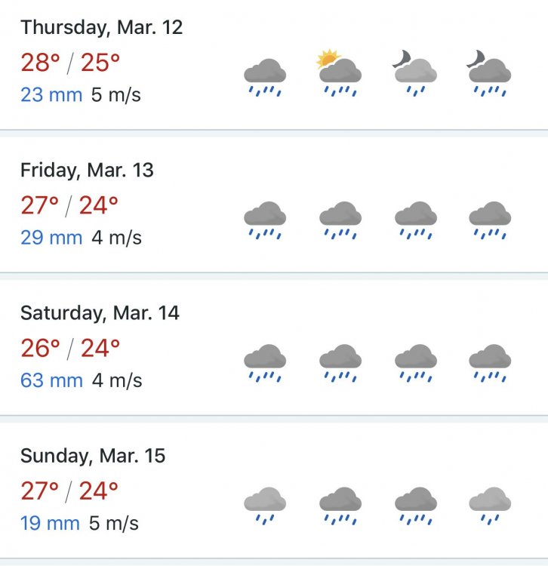Click Thursday's last moon and rain icon
The width and height of the screenshot is (548, 566).
pyautogui.click(x=489, y=75)
